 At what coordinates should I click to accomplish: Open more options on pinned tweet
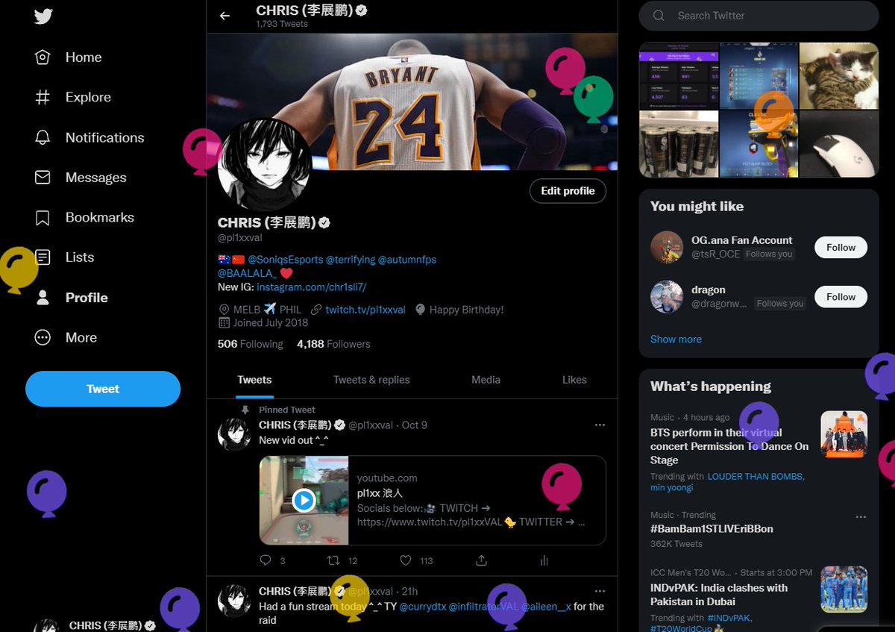coord(600,425)
